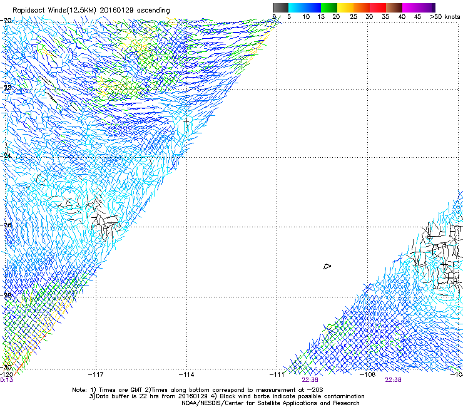Click the '-111' longitude axis label
Image resolution: width=463 pixels, height=407 pixels.
coord(277,375)
